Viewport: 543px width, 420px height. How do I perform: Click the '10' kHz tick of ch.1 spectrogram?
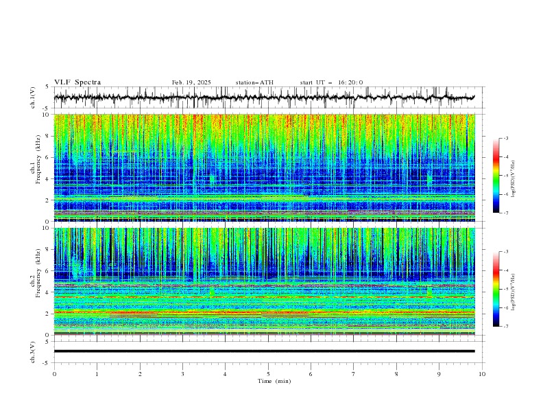[x=47, y=115]
